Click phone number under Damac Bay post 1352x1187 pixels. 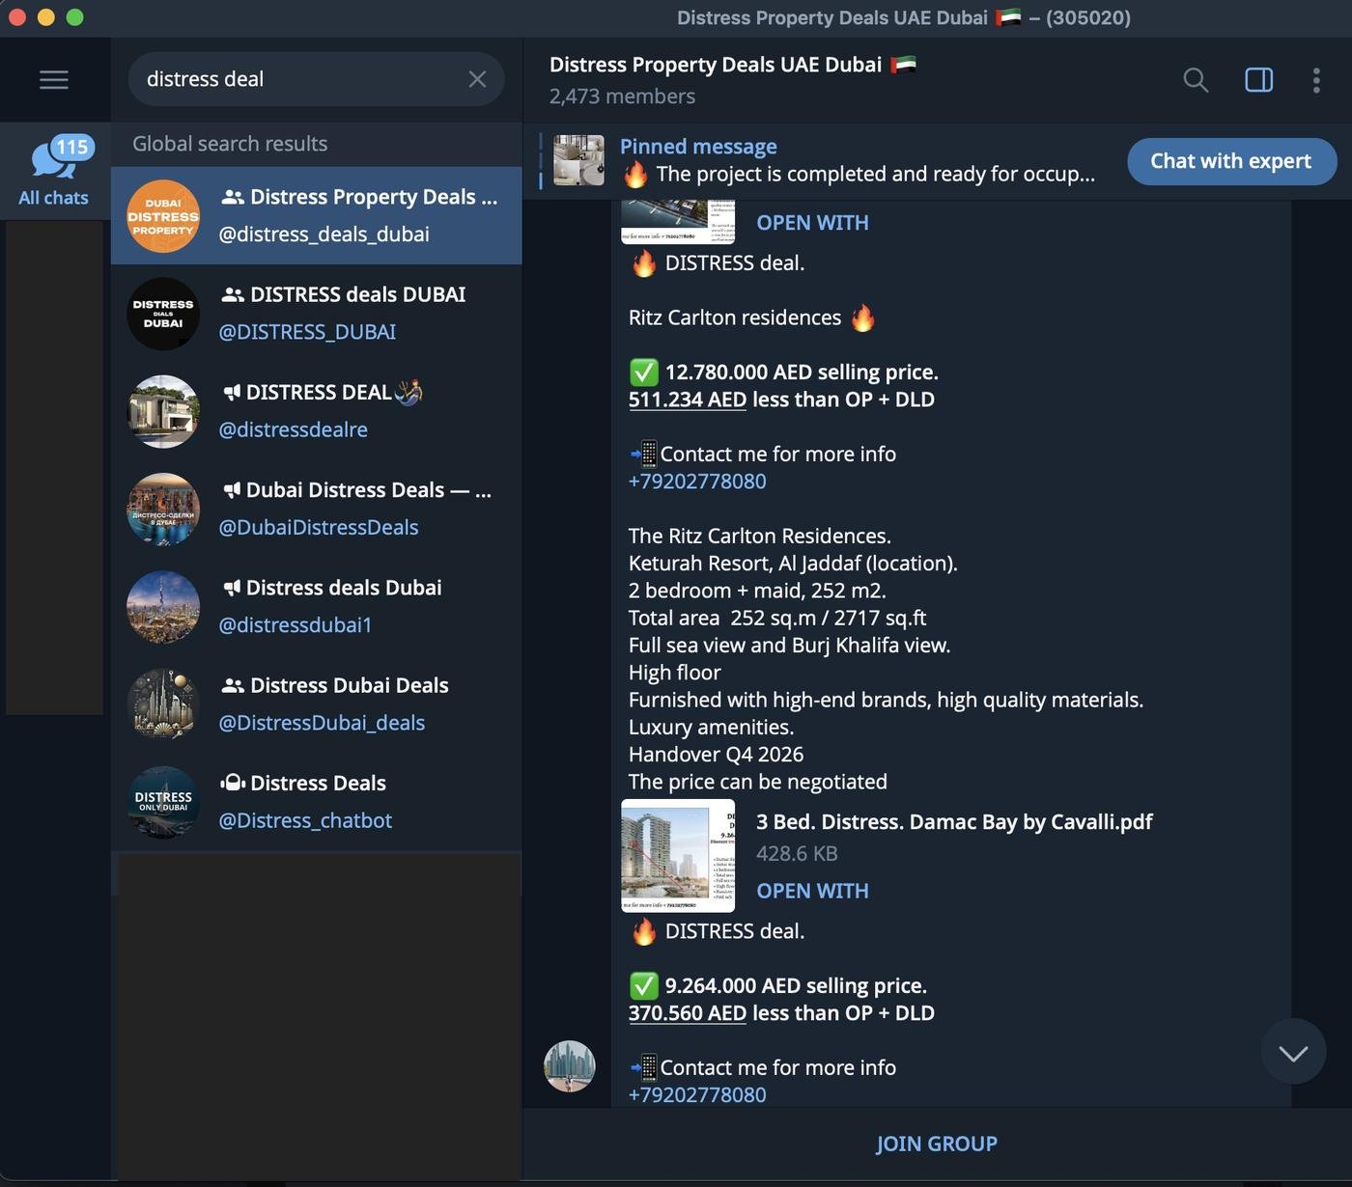697,1095
